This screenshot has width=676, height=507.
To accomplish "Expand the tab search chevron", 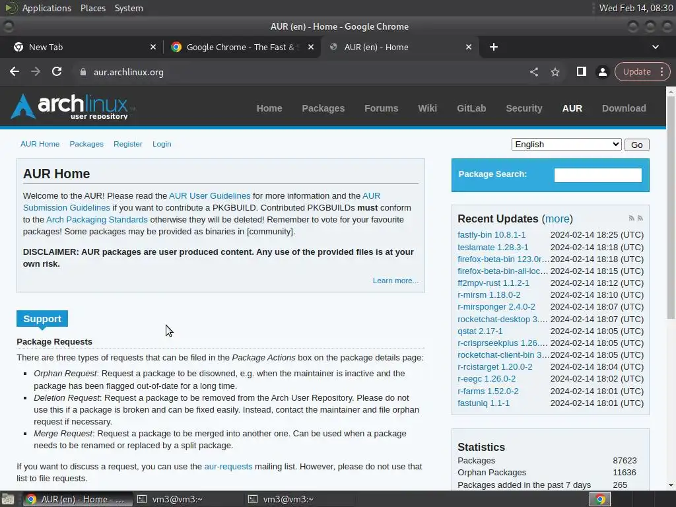I will 656,47.
